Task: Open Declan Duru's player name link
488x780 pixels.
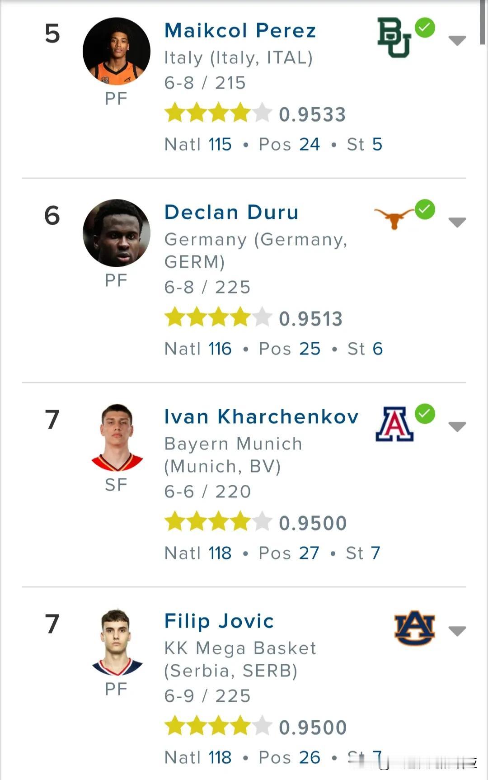Action: (x=231, y=213)
